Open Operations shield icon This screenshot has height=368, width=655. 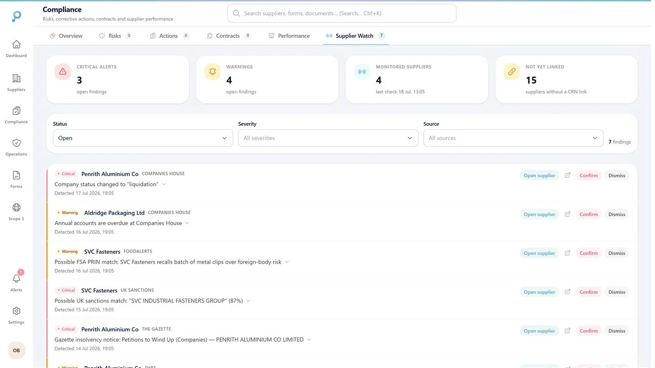coord(16,143)
